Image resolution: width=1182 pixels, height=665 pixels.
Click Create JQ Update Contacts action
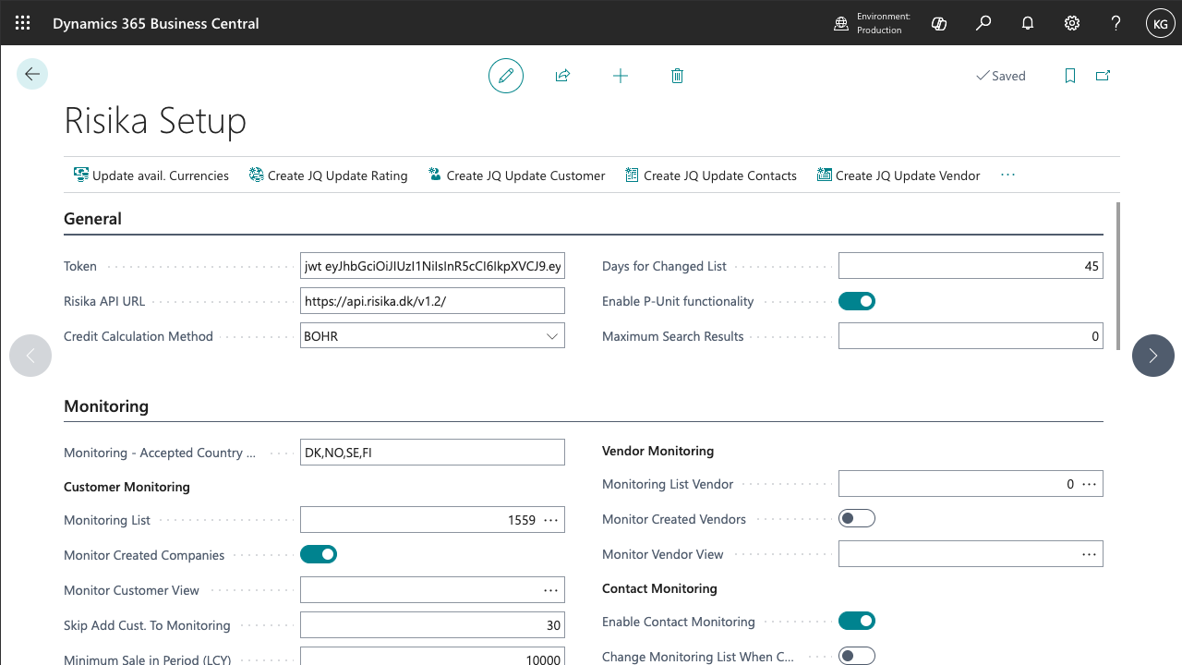pyautogui.click(x=711, y=175)
